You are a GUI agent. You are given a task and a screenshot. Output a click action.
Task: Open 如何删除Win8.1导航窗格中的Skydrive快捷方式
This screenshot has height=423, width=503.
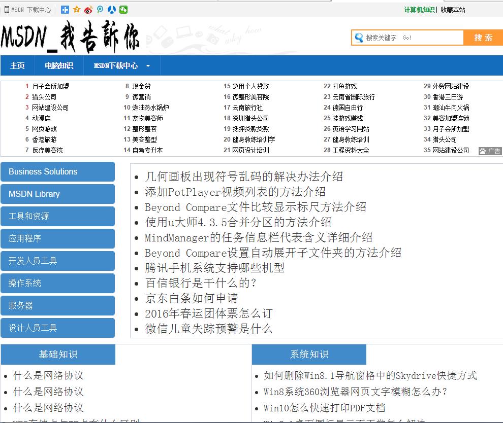pos(370,376)
